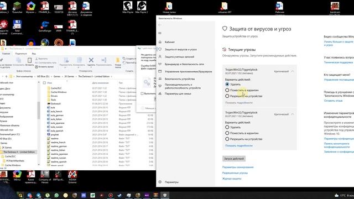Open Параметры для семьи sidebar item
This screenshot has width=354, height=199.
(x=178, y=93)
